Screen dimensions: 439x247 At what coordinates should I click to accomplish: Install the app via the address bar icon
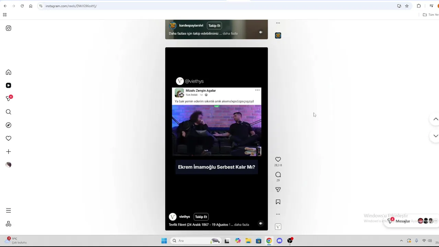point(399,6)
